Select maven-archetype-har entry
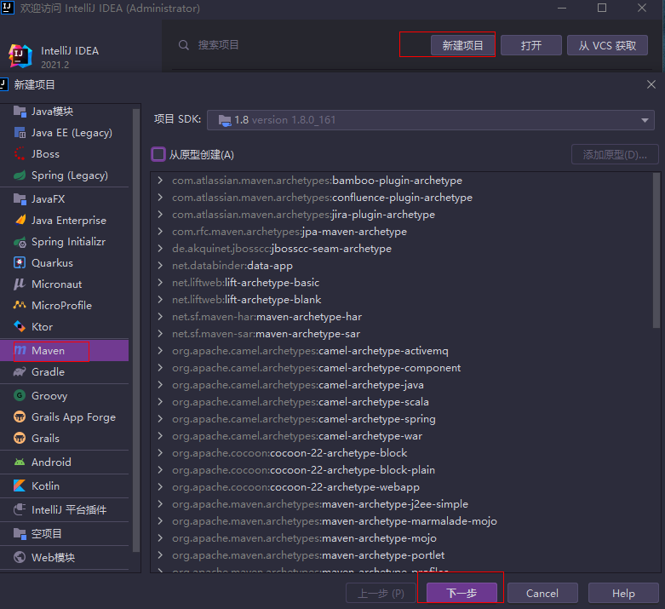Viewport: 665px width, 609px height. click(267, 317)
